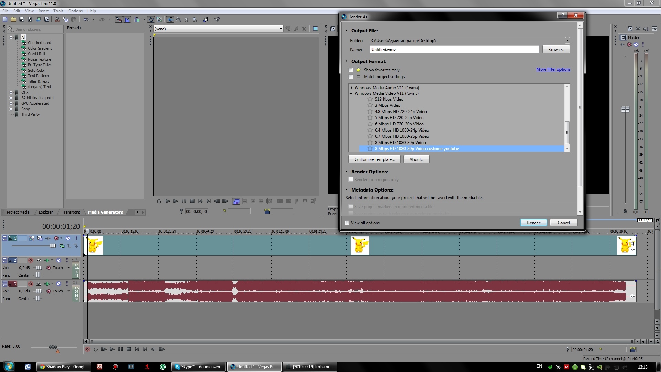Open More filter options link
This screenshot has width=661, height=372.
[x=553, y=69]
